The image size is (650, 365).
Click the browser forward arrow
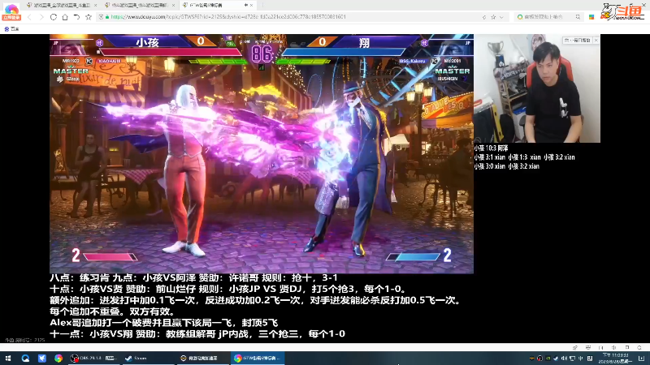click(x=41, y=17)
